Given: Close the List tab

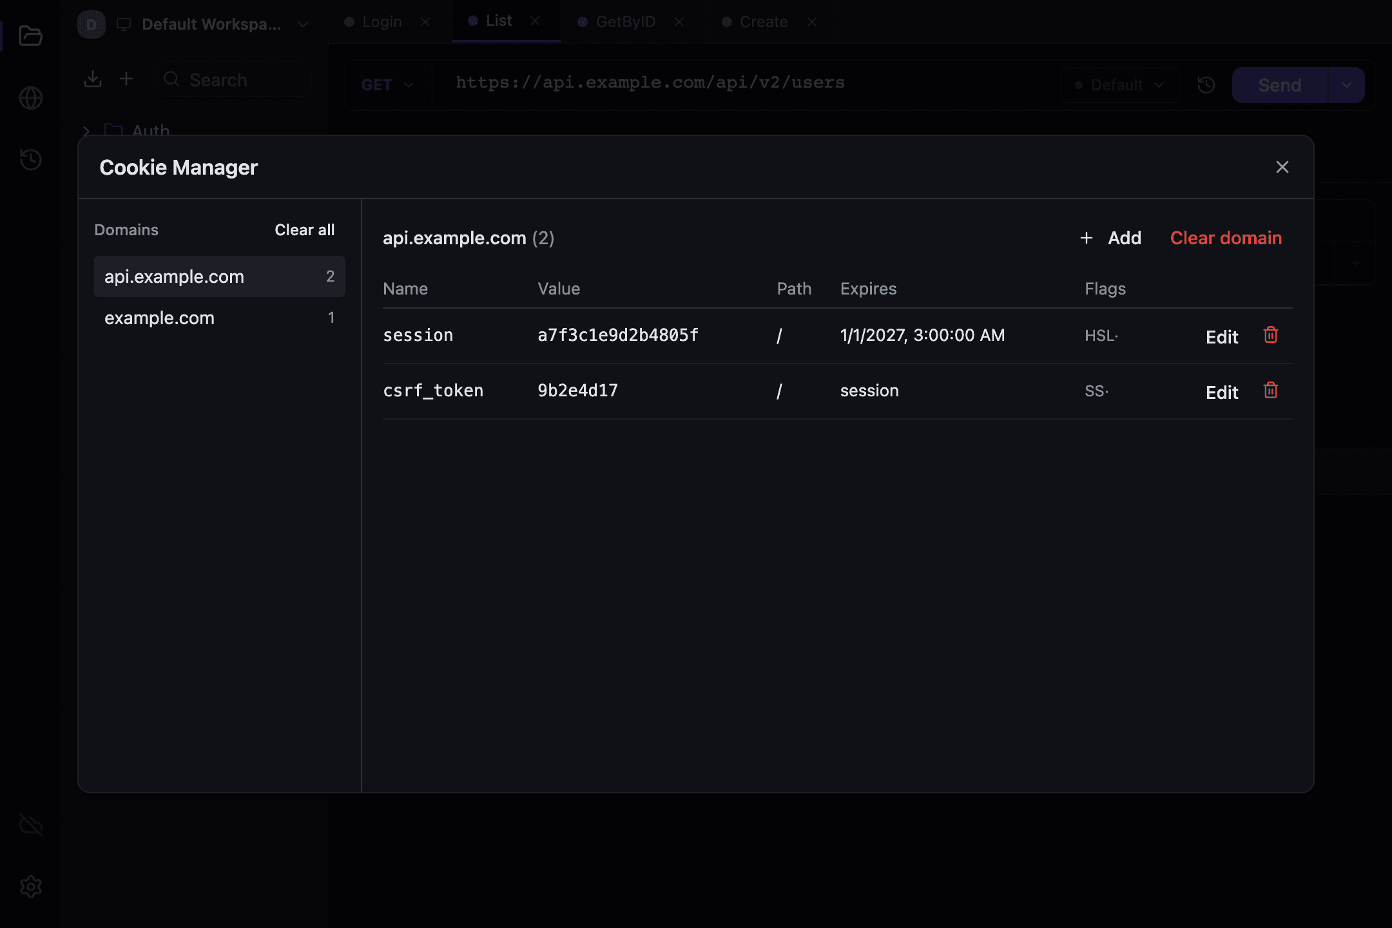Looking at the screenshot, I should point(535,21).
